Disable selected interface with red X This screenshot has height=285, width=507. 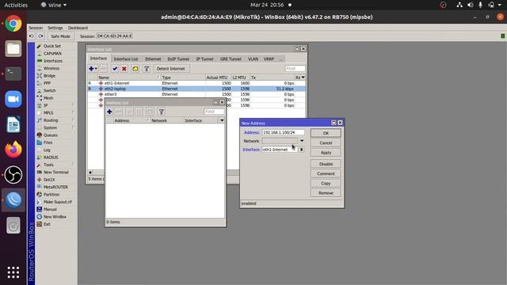click(x=124, y=69)
